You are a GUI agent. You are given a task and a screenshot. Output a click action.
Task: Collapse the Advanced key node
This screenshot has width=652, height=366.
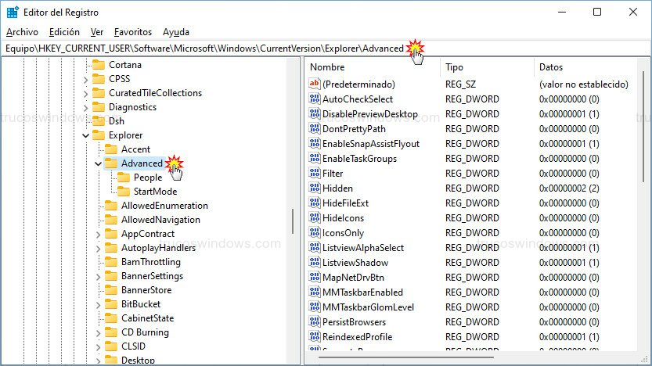click(98, 163)
